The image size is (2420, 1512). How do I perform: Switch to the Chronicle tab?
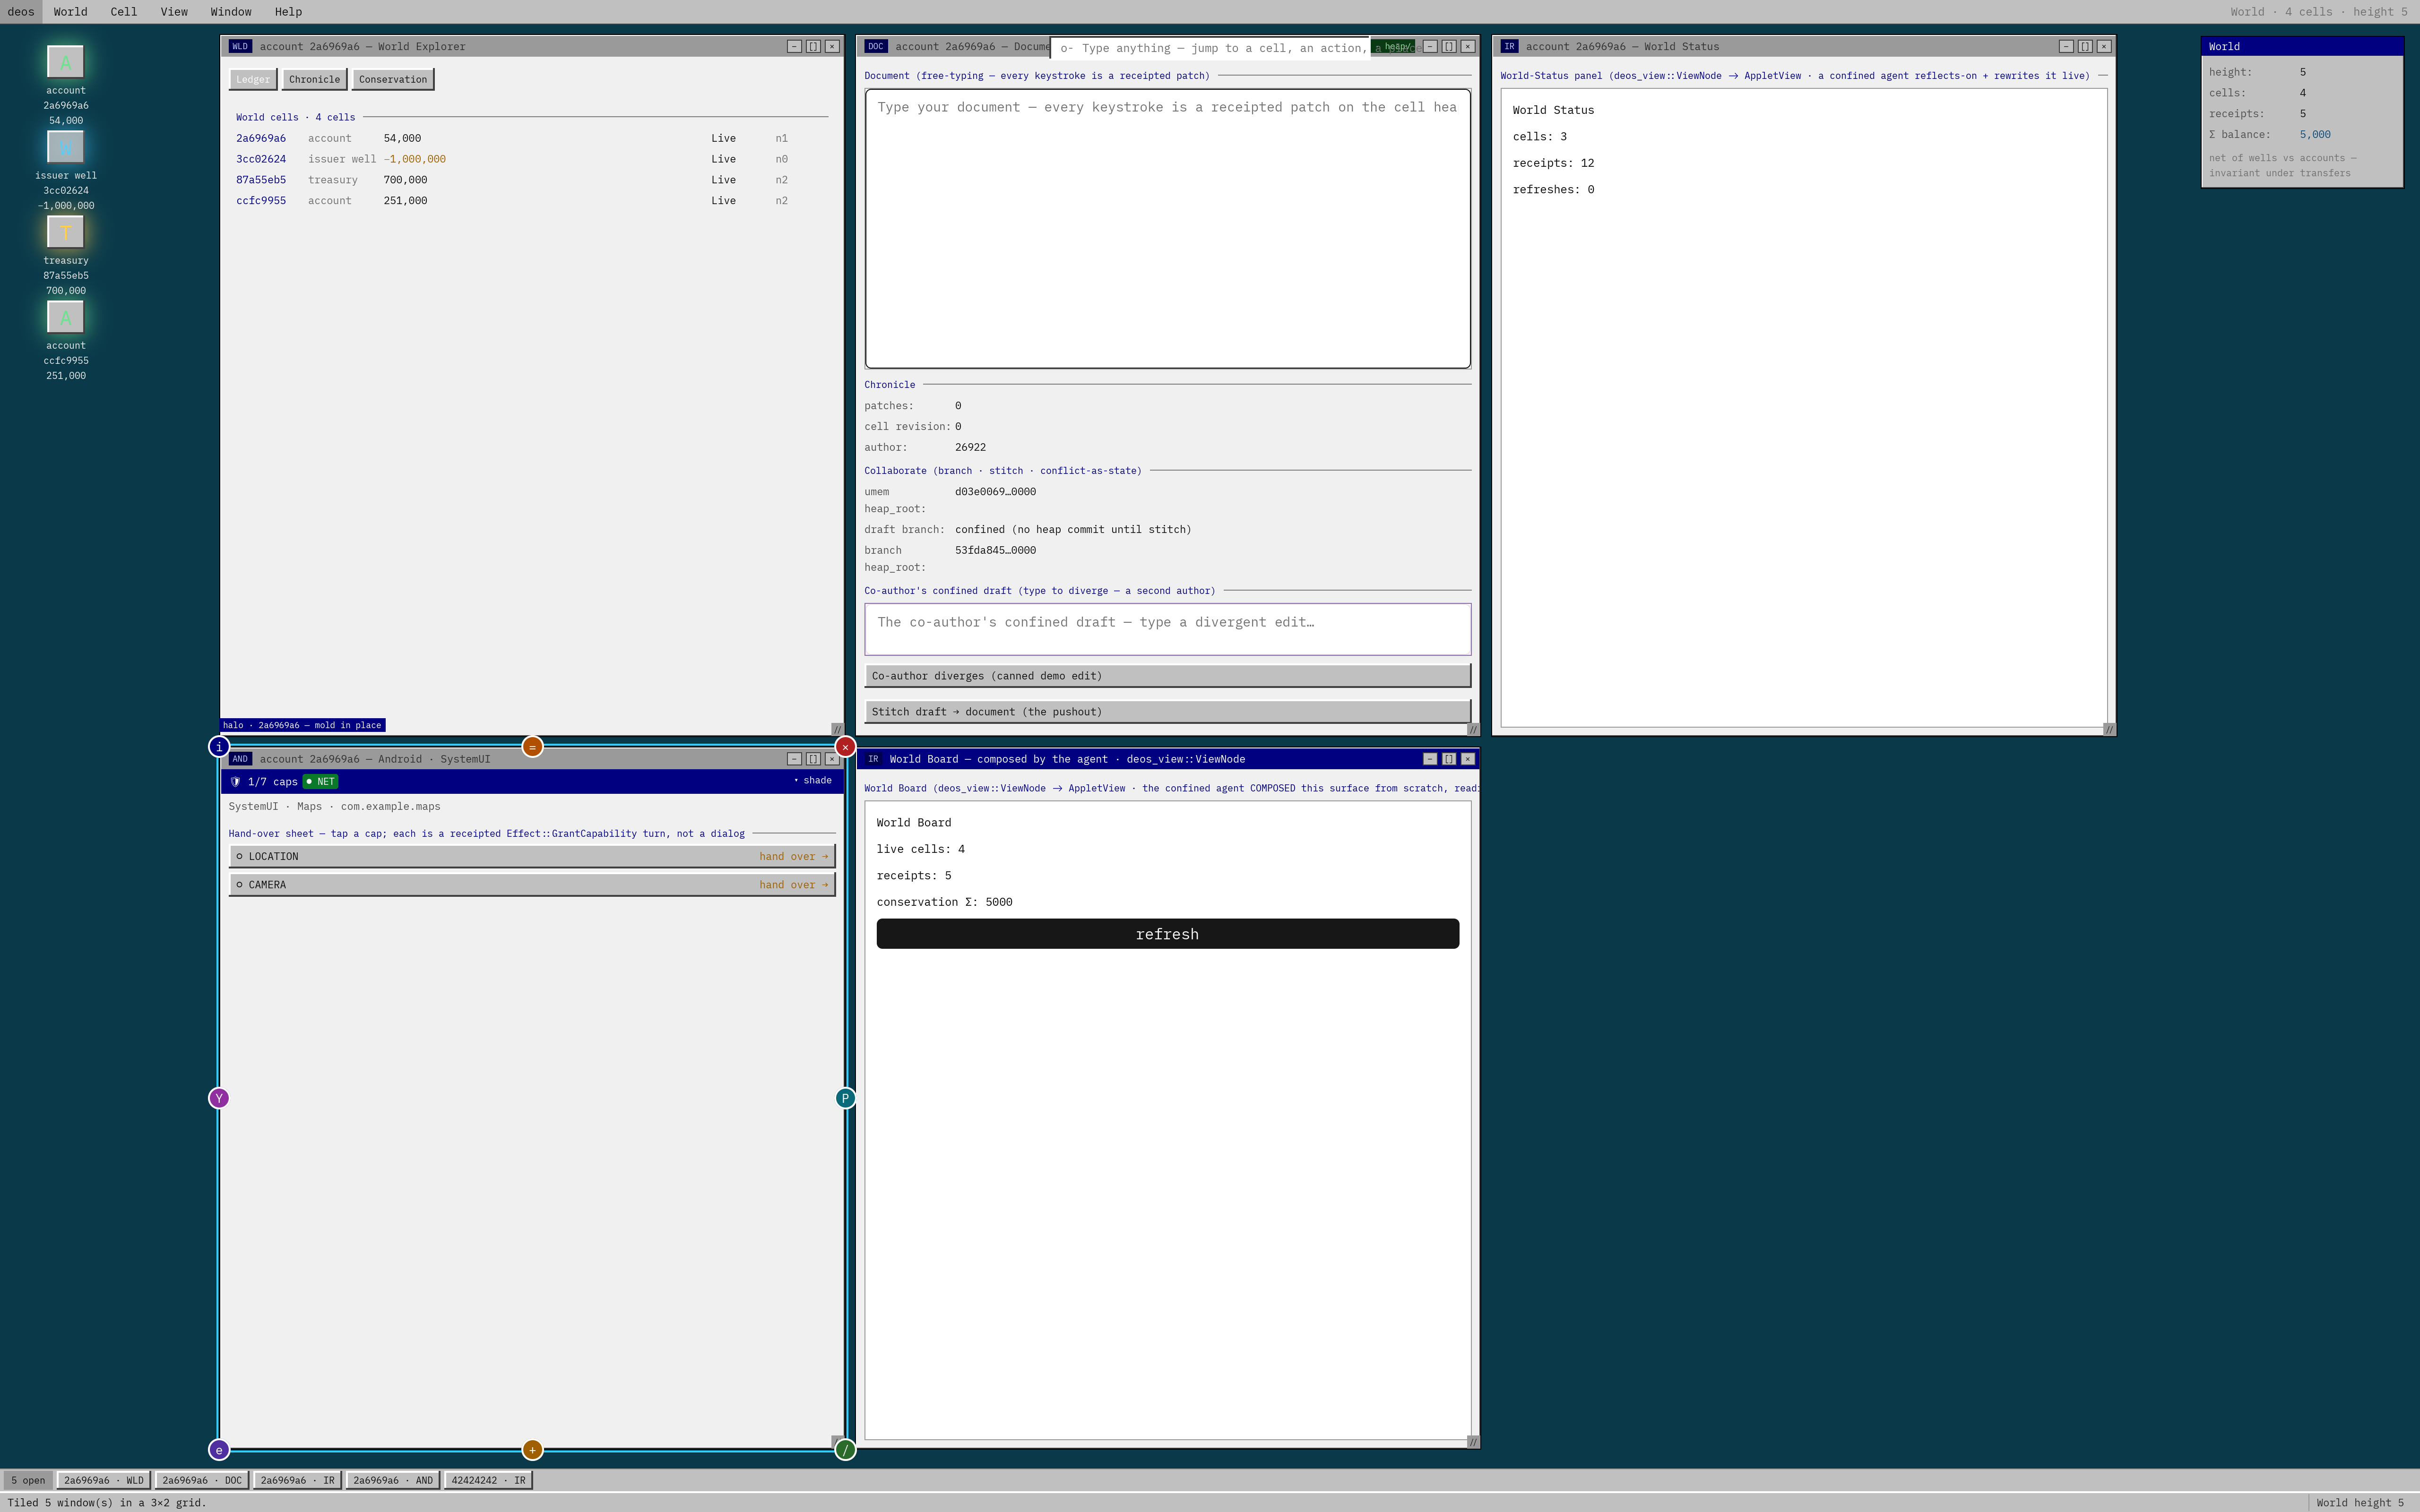point(314,80)
